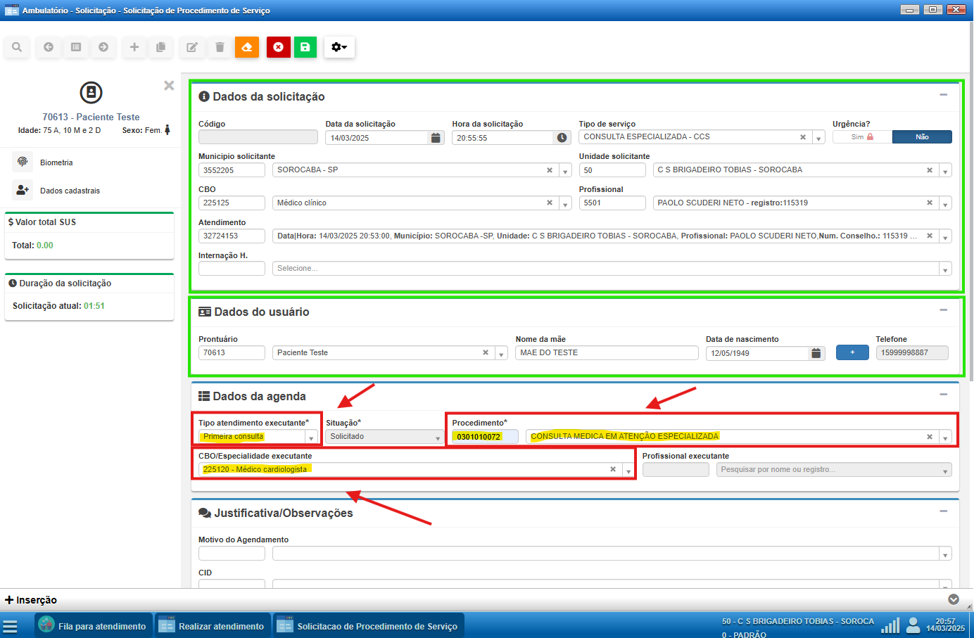Click the blue plus button beside Telefone
The height and width of the screenshot is (638, 974).
[852, 352]
